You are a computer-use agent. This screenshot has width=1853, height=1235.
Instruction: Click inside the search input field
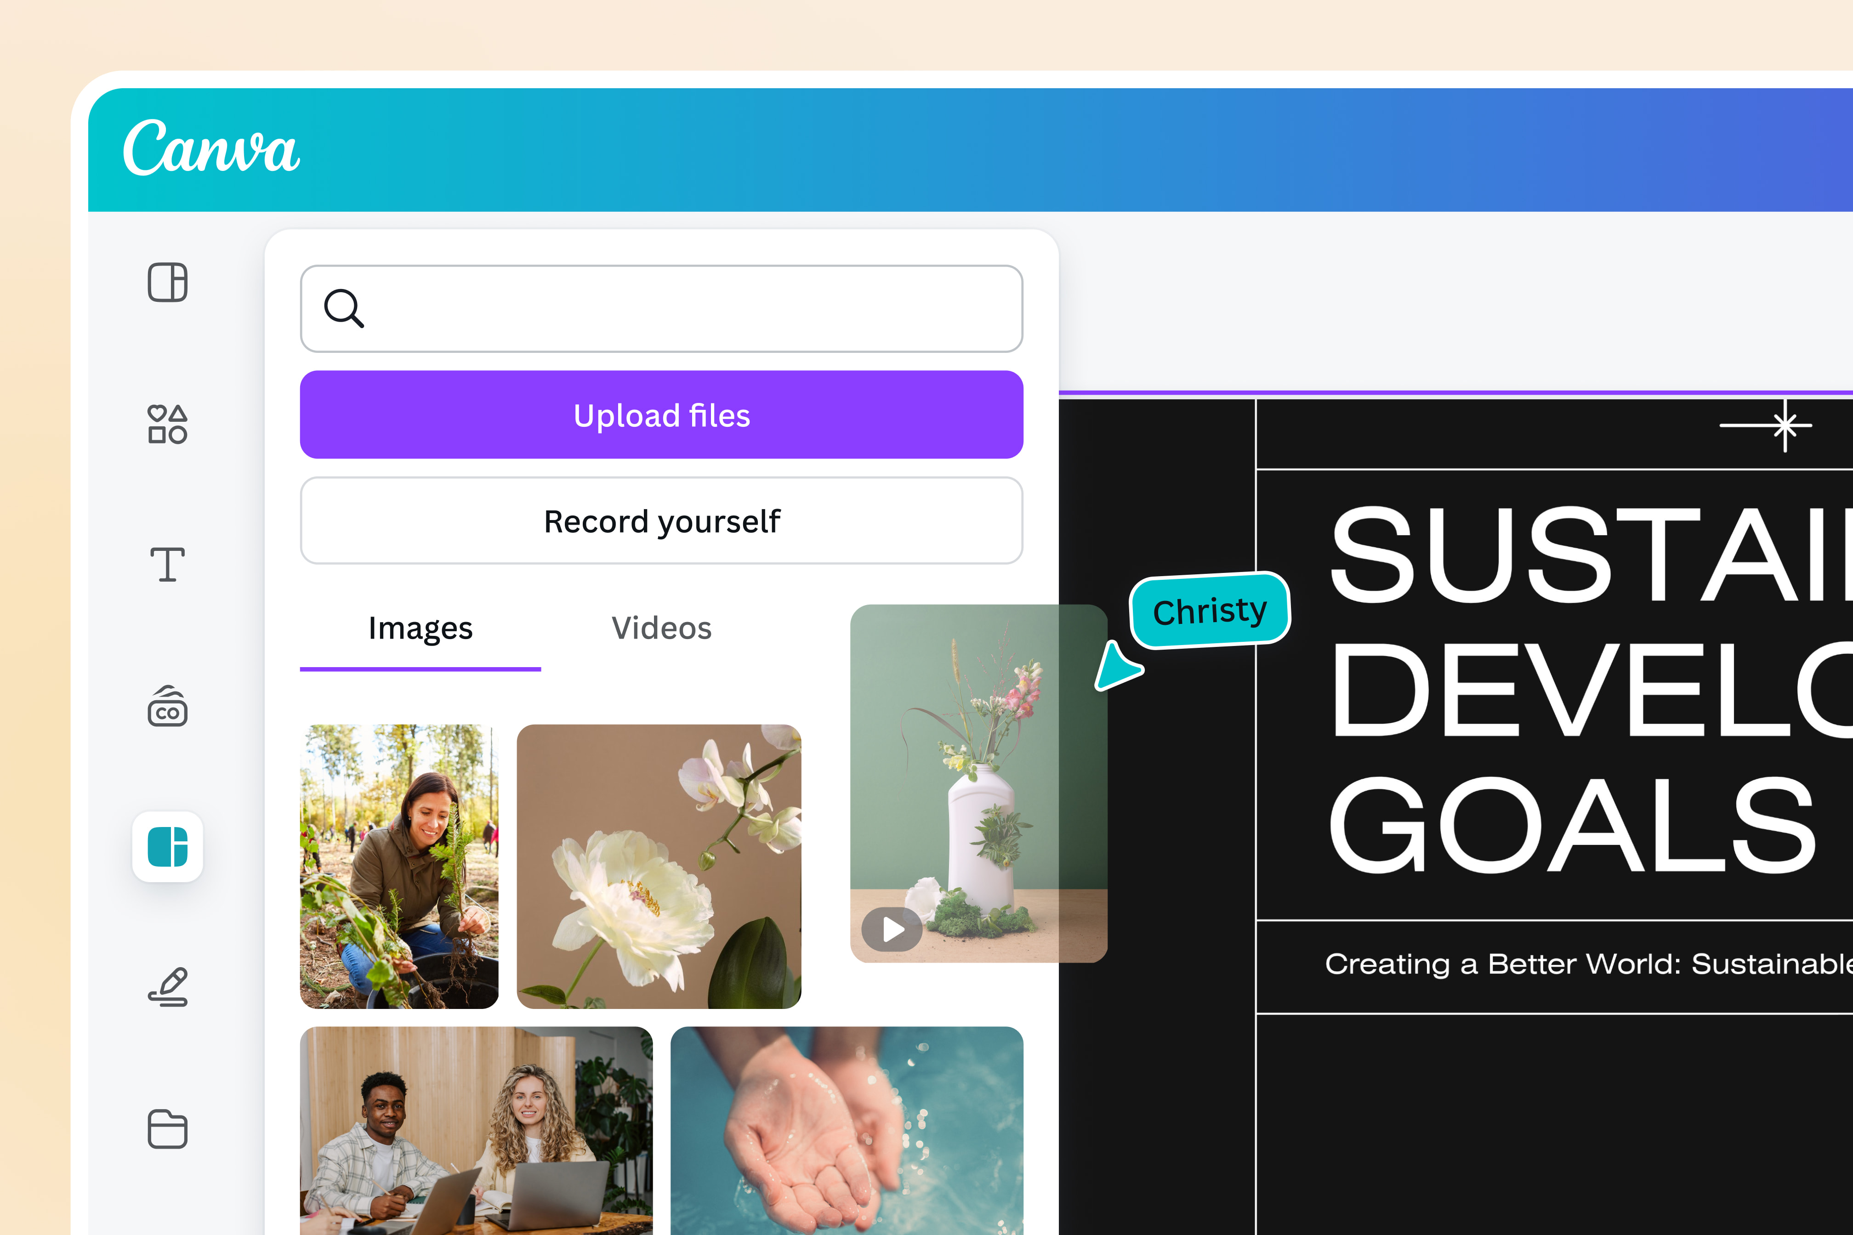pos(661,309)
